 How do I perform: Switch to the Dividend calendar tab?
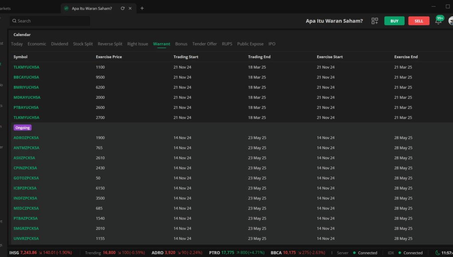pos(59,44)
